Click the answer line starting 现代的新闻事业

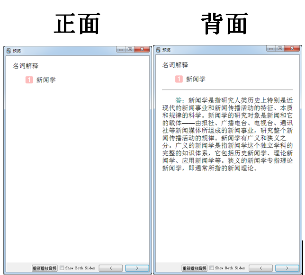click(x=227, y=108)
